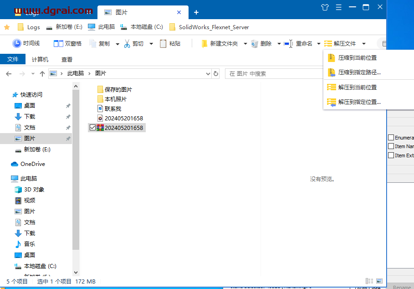Click the 在 图片 中搜索 search field
Viewport: 414px width, 289px height.
(x=274, y=74)
